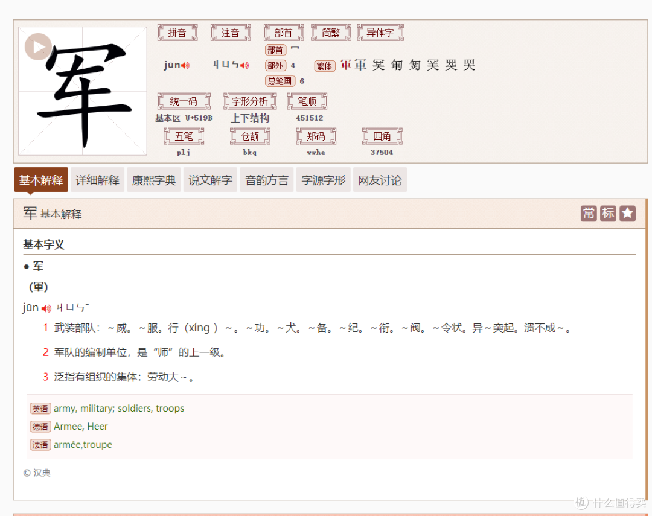Click the four-corner code 37504
This screenshot has height=516, width=652.
point(382,153)
